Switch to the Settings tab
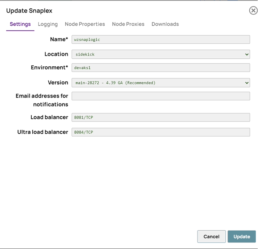Screen dimensions: 258x249 20,24
